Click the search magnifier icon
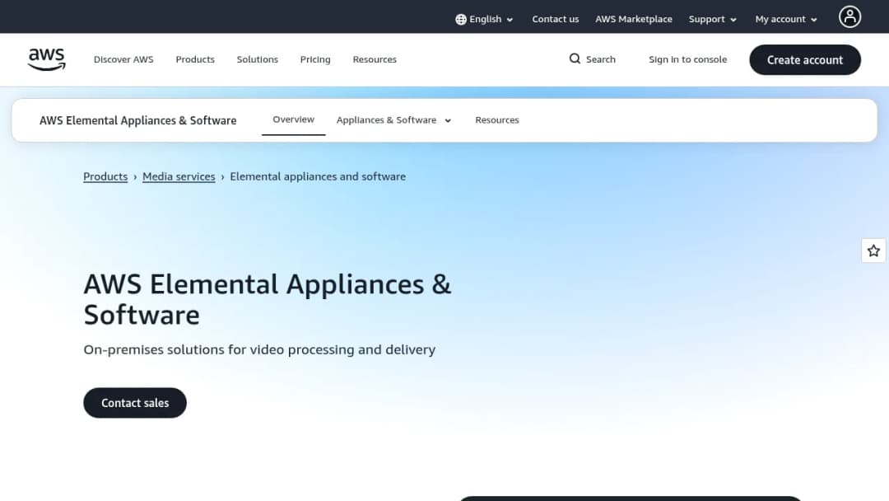 click(575, 59)
